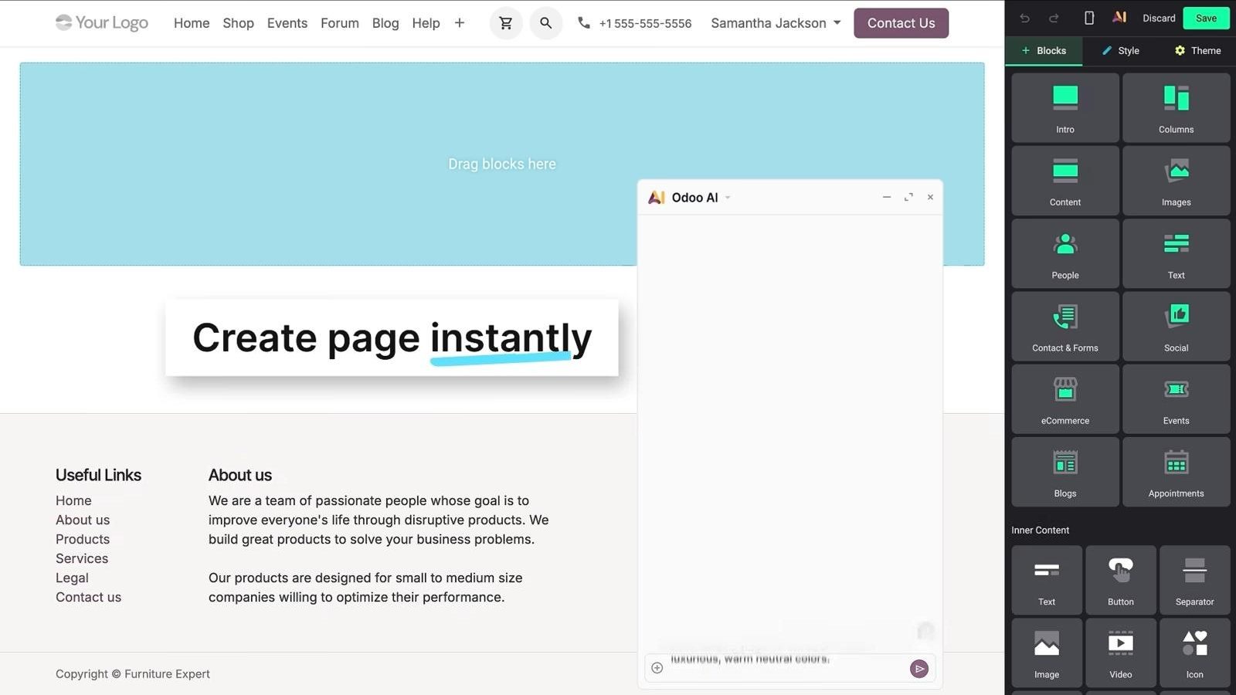The image size is (1236, 695).
Task: Select the eCommerce block category
Action: [1065, 398]
